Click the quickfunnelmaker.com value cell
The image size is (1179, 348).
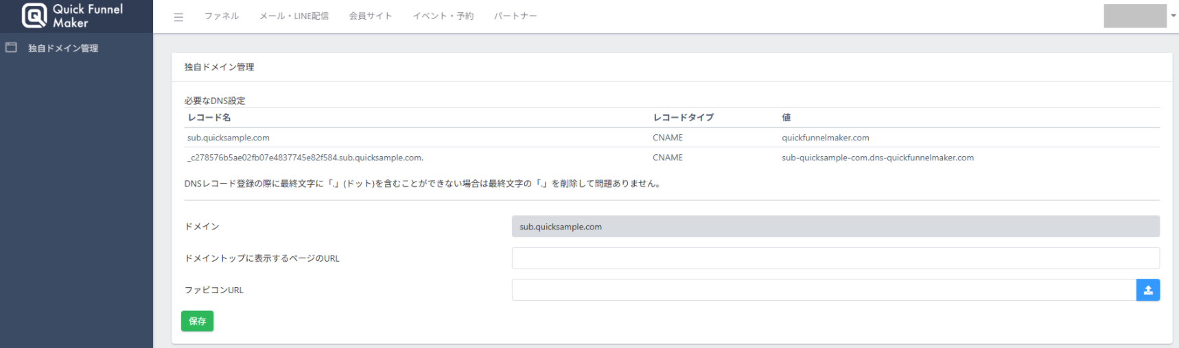pyautogui.click(x=825, y=138)
